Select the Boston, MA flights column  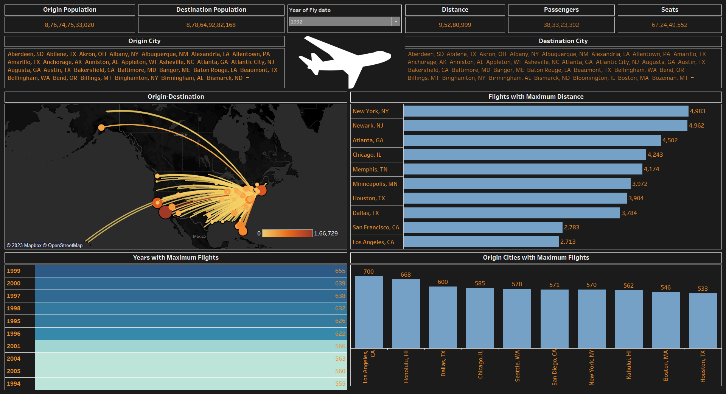pyautogui.click(x=665, y=320)
